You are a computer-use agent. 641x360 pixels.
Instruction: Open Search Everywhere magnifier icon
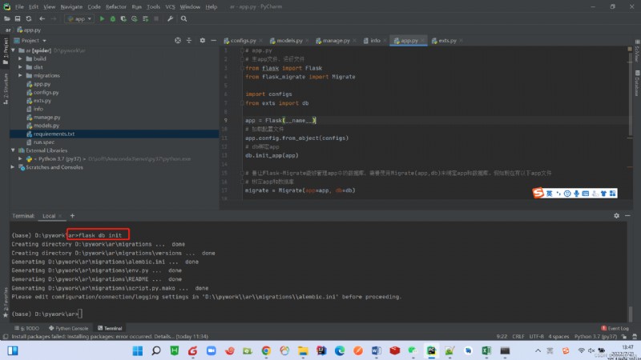[x=184, y=18]
